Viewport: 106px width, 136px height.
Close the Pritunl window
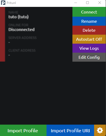(x=100, y=3)
